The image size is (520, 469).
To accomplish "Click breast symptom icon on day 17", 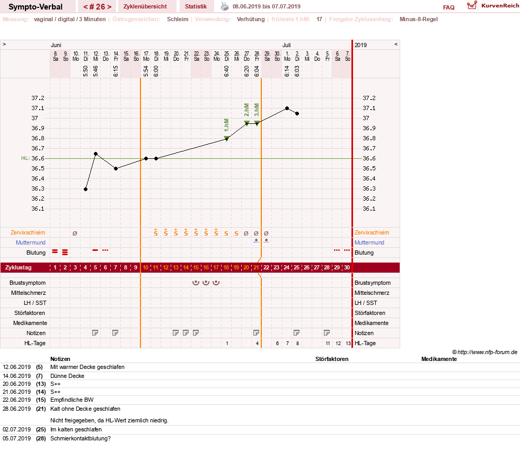I will (x=216, y=283).
